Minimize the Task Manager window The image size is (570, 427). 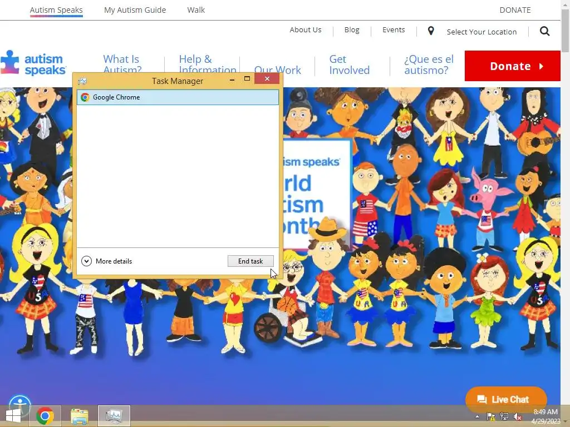tap(232, 79)
